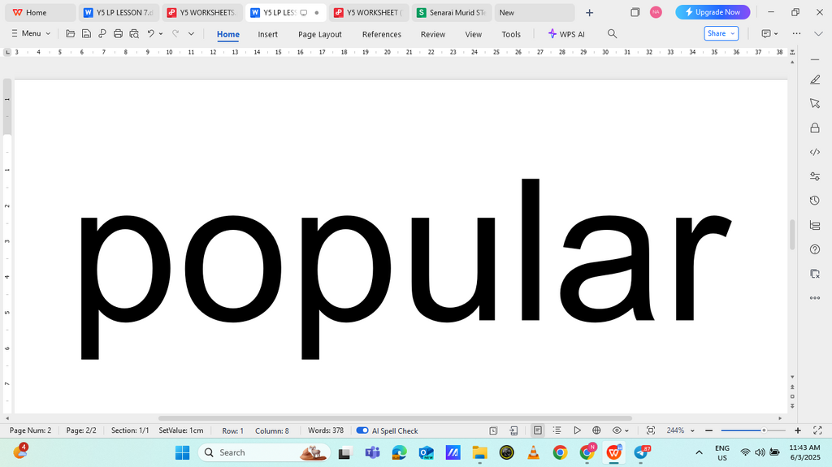Expand the Share button dropdown
The image size is (832, 467).
coord(733,33)
